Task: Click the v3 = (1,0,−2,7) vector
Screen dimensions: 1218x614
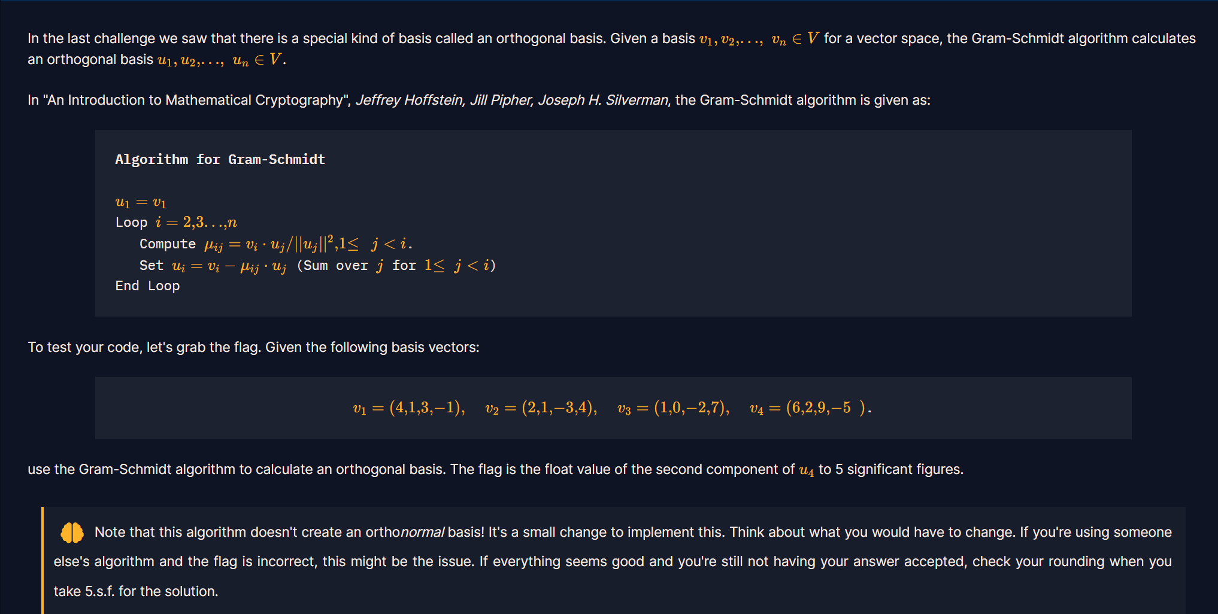Action: tap(673, 408)
